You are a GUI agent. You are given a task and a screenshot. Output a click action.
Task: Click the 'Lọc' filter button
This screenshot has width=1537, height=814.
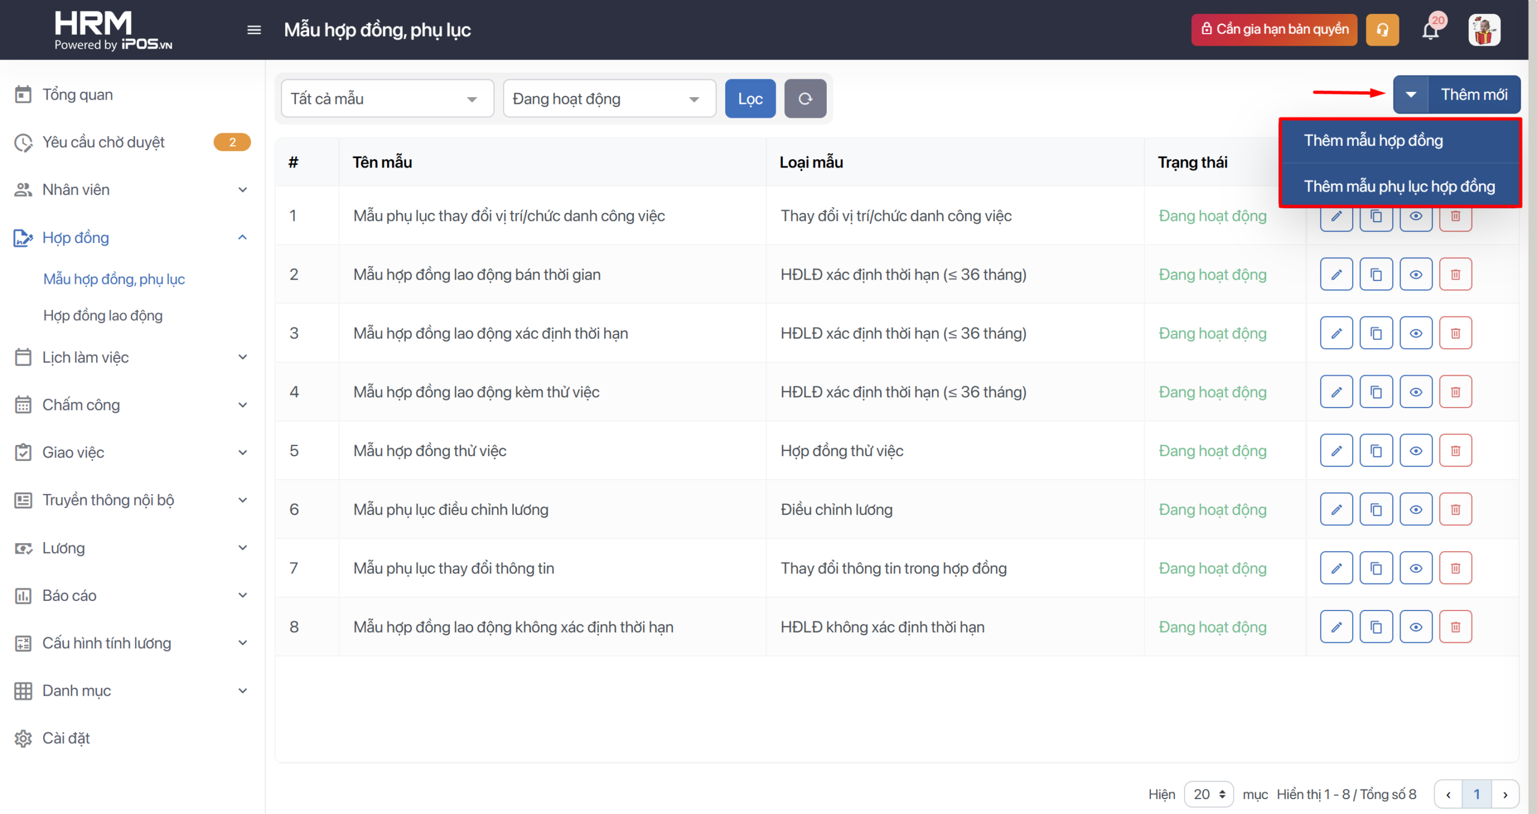click(x=750, y=98)
